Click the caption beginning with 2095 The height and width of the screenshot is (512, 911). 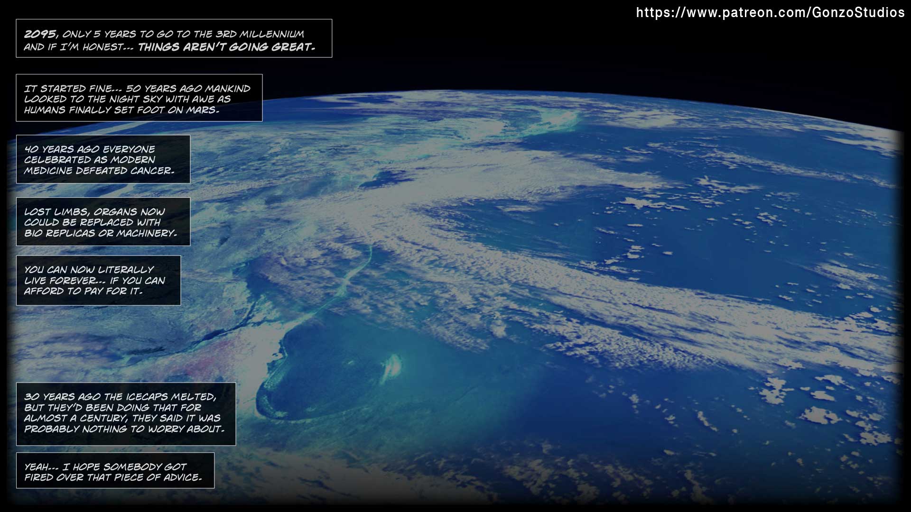pos(174,38)
